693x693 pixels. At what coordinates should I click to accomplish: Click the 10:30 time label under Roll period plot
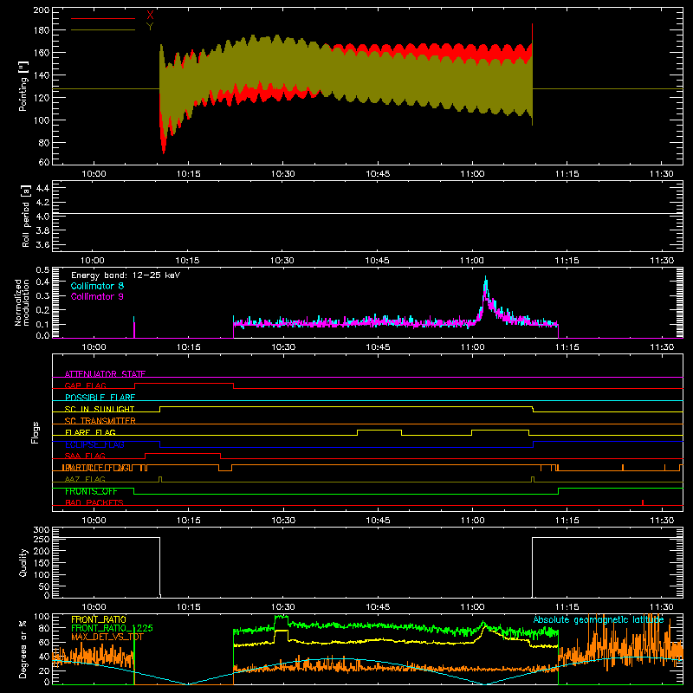pyautogui.click(x=282, y=261)
